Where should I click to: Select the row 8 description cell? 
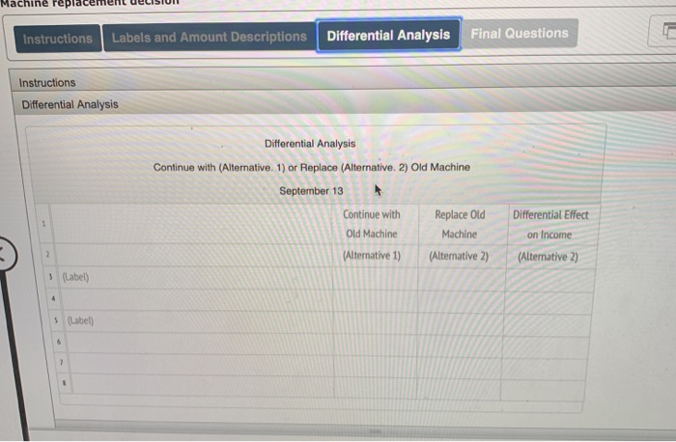pyautogui.click(x=203, y=385)
